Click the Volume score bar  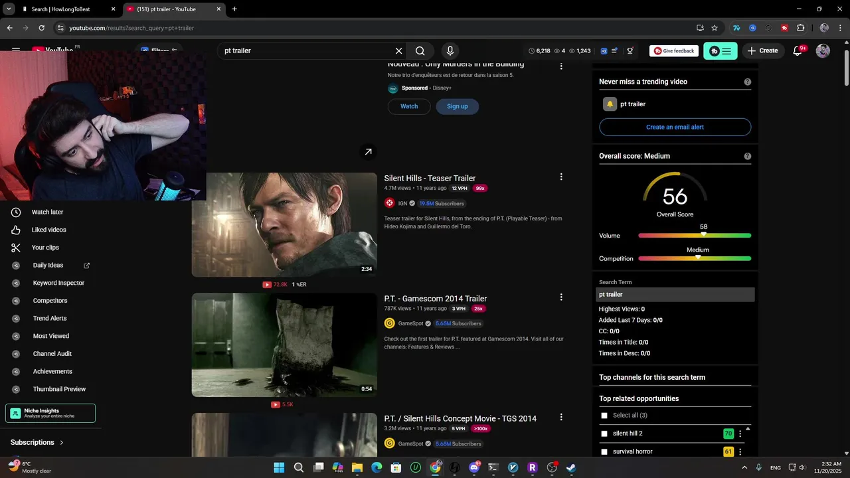(695, 236)
